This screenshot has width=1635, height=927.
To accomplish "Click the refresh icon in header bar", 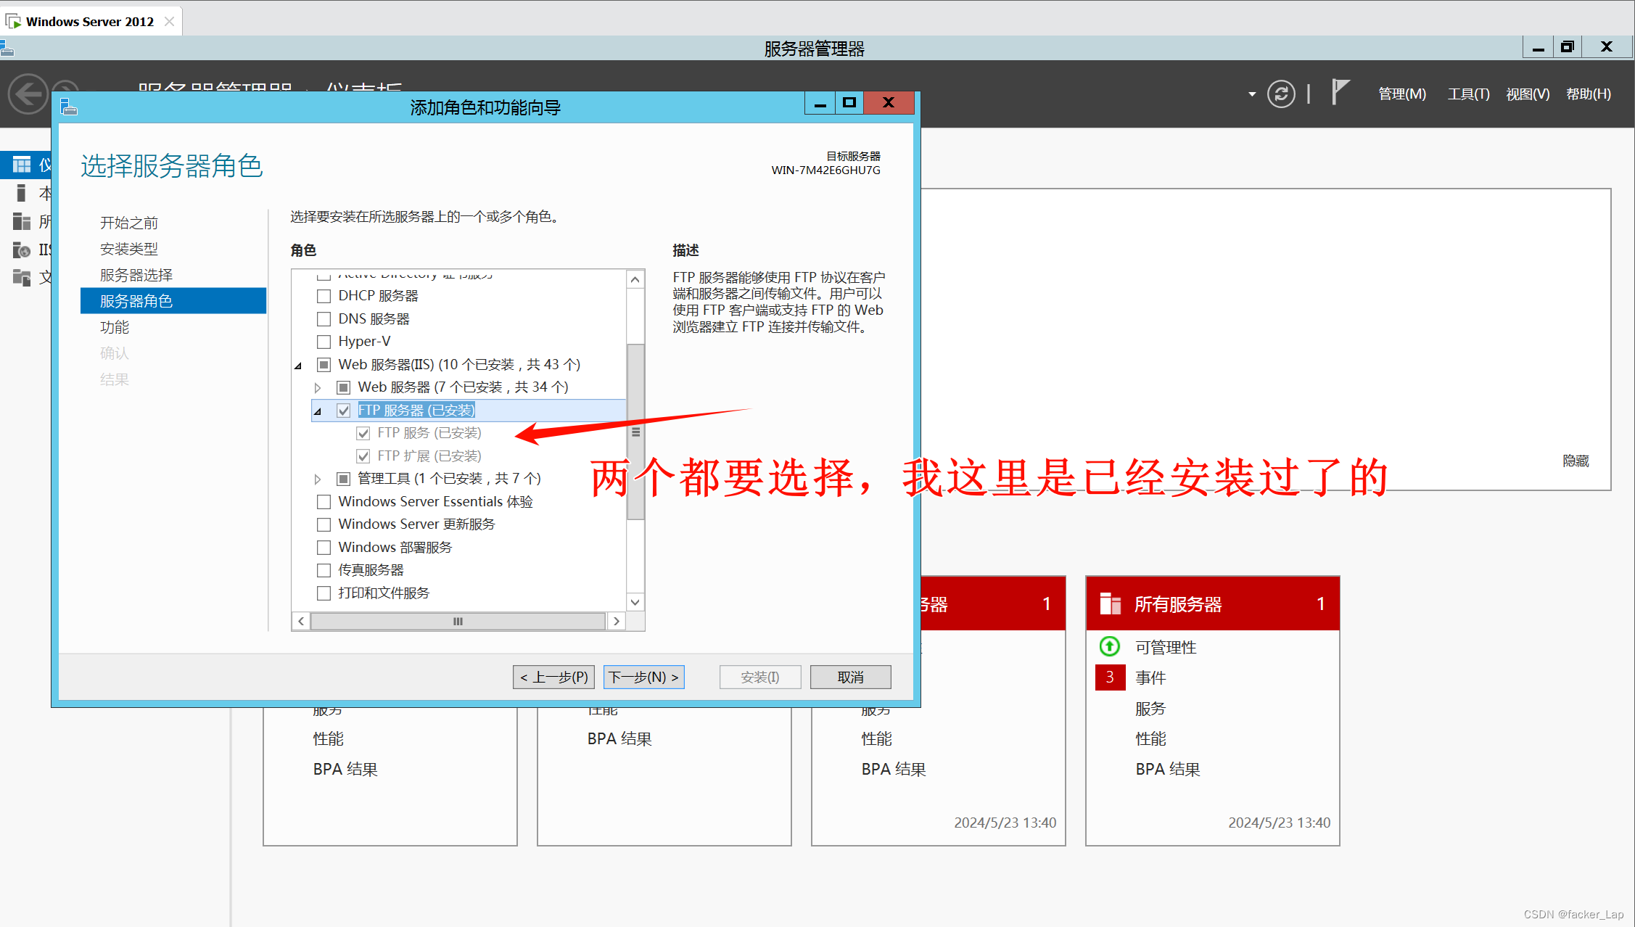I will click(1280, 94).
